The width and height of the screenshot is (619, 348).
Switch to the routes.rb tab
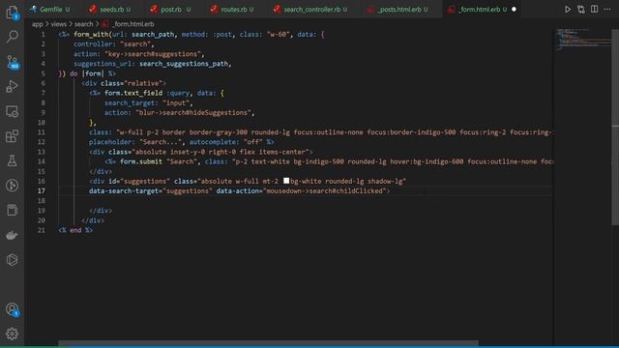pyautogui.click(x=234, y=9)
